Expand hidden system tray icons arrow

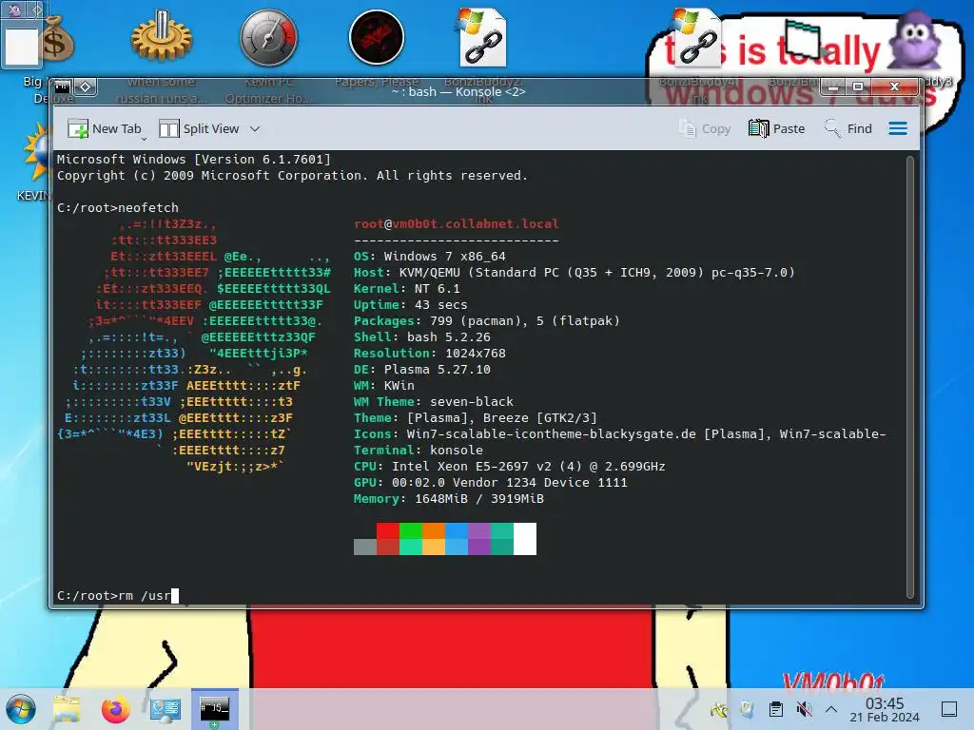(x=831, y=709)
